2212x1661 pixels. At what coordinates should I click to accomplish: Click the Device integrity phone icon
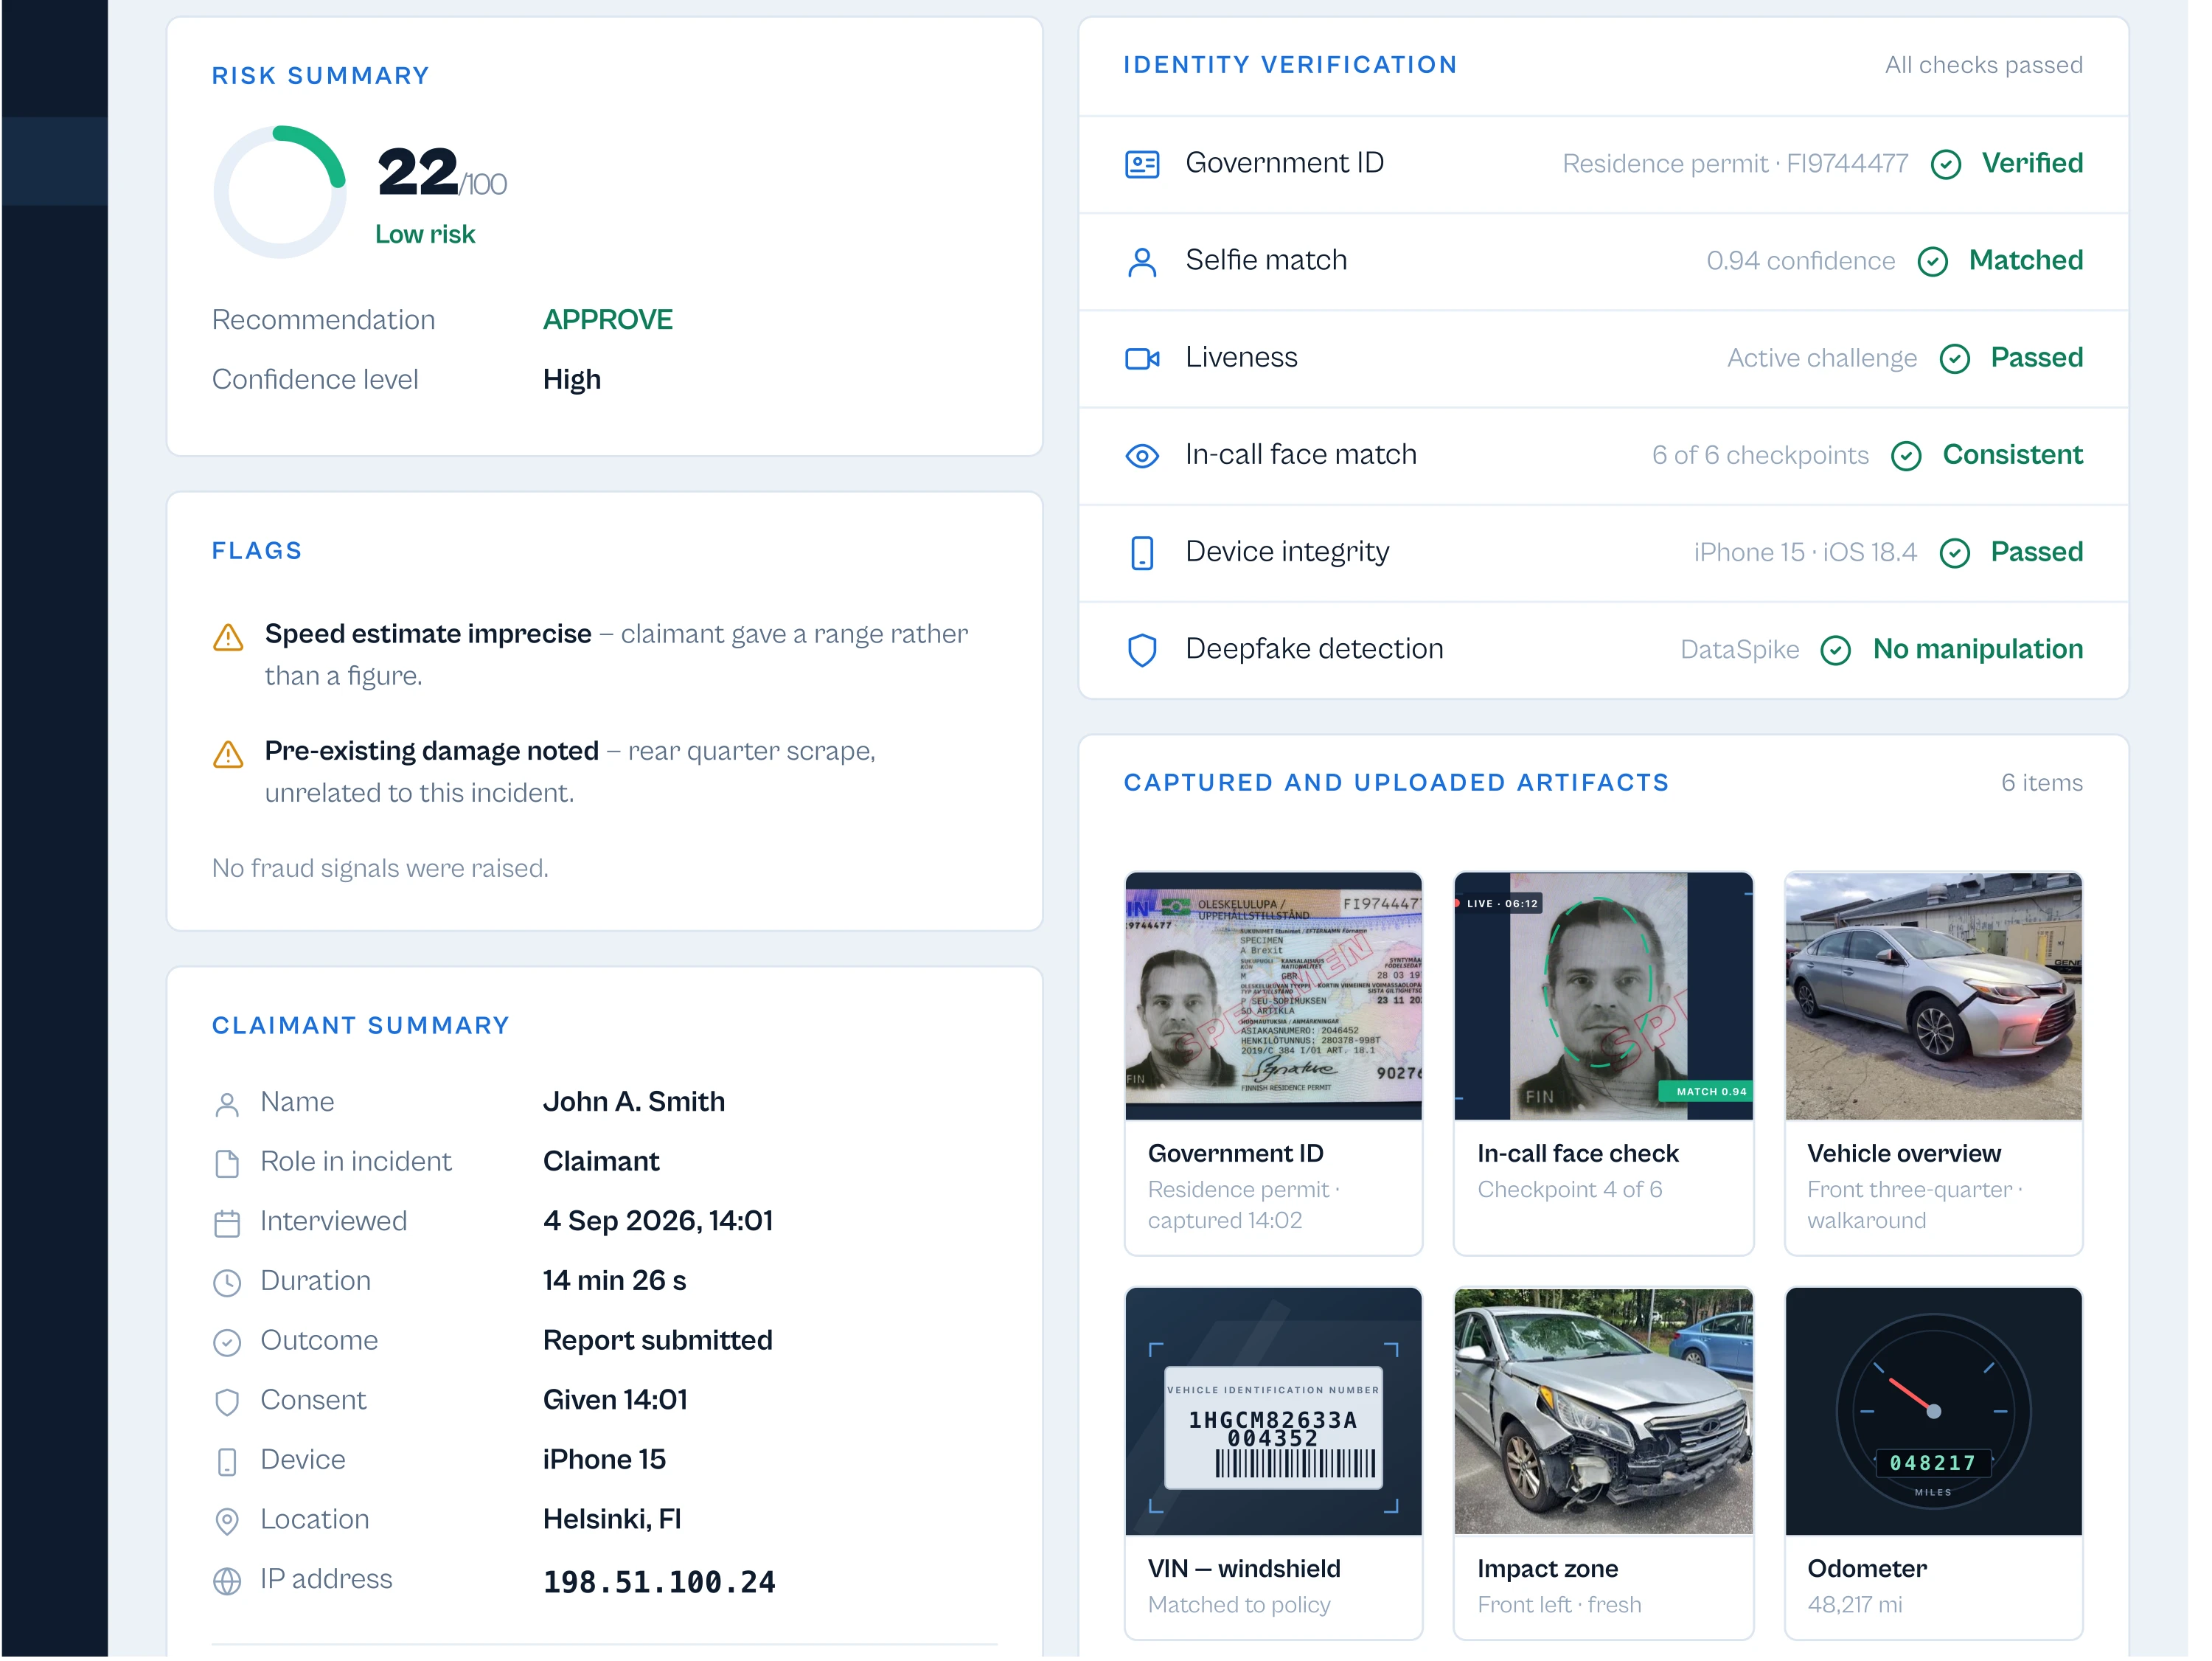point(1142,553)
